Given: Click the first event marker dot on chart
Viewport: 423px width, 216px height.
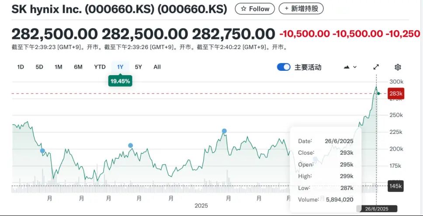Looking at the screenshot, I should (42, 151).
